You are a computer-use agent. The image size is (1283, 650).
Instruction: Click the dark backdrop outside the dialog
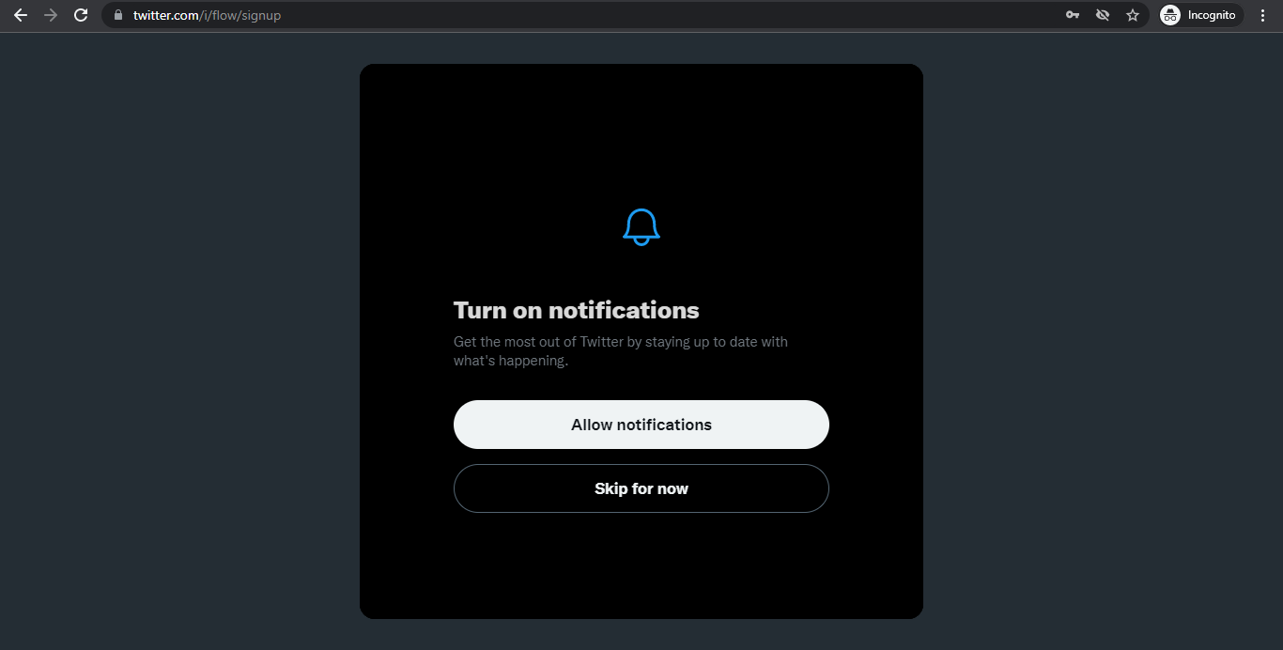tap(178, 338)
